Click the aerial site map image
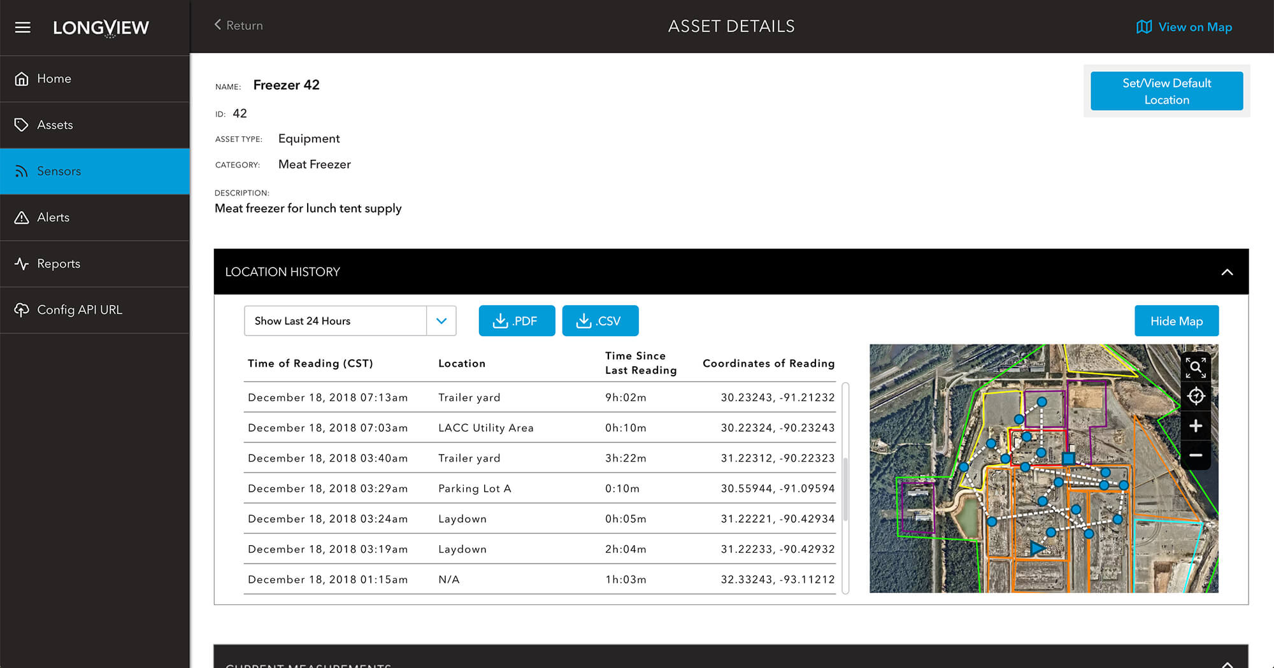 pos(1043,469)
